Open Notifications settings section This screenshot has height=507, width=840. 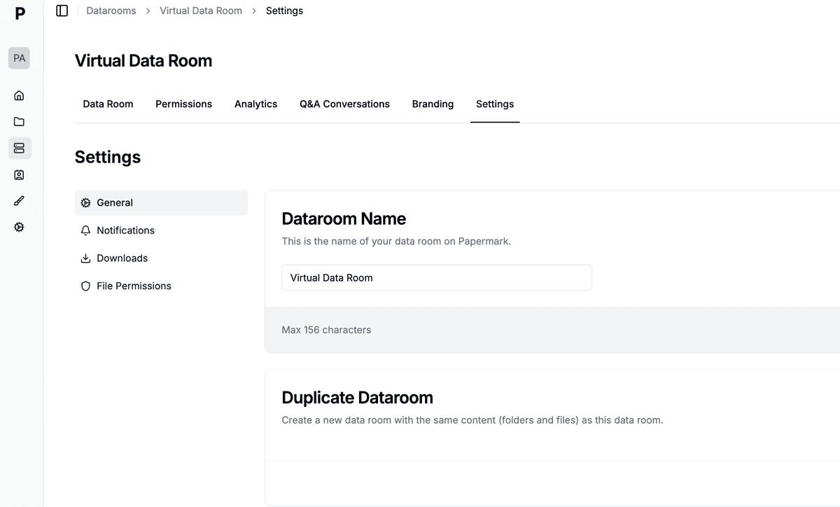125,230
